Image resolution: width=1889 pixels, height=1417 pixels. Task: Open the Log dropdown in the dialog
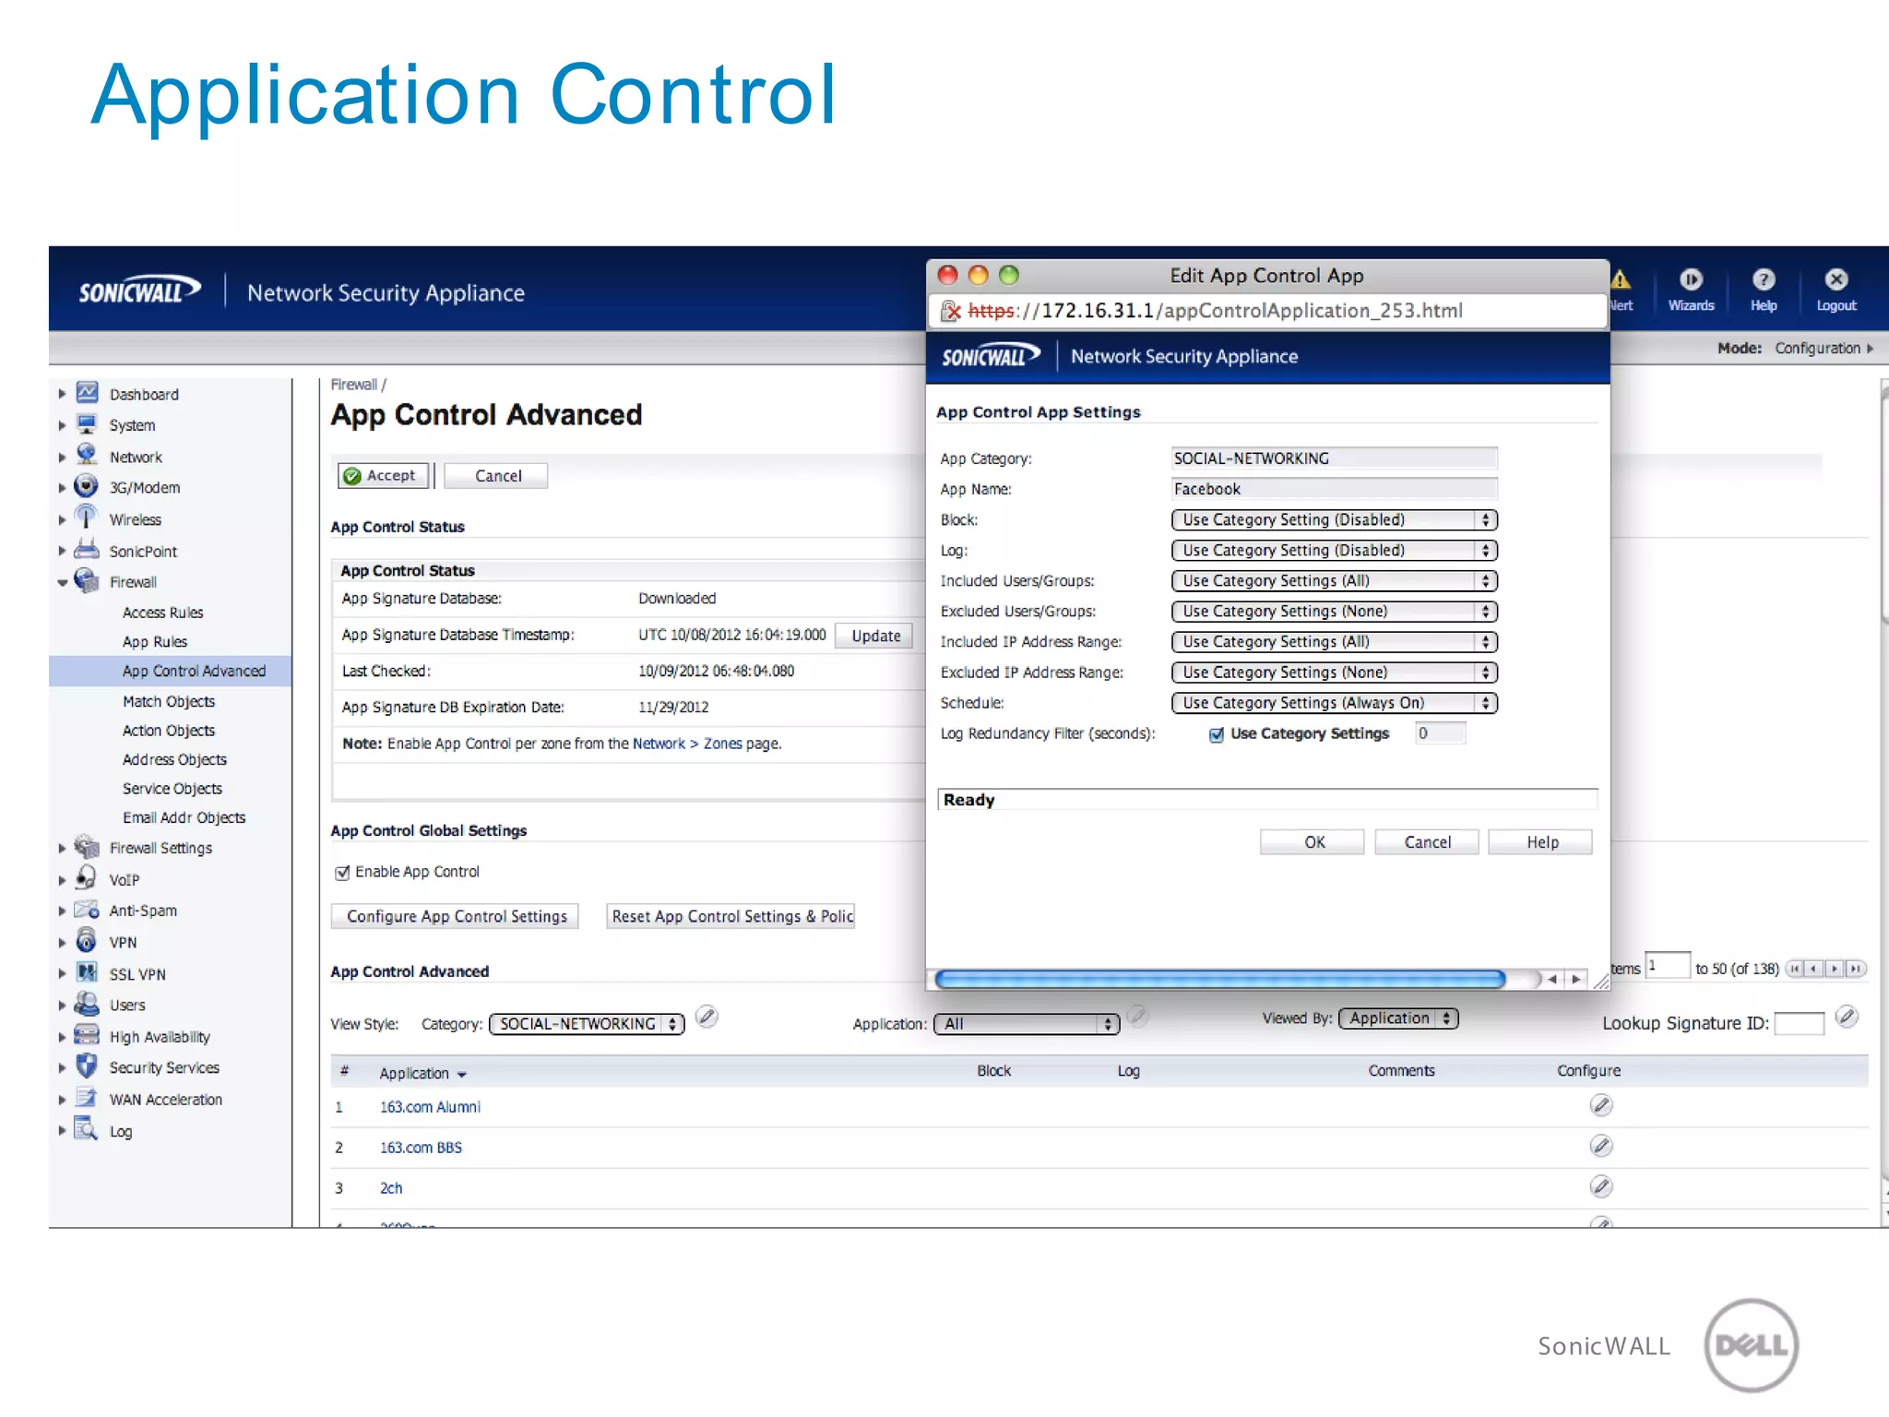pyautogui.click(x=1335, y=551)
